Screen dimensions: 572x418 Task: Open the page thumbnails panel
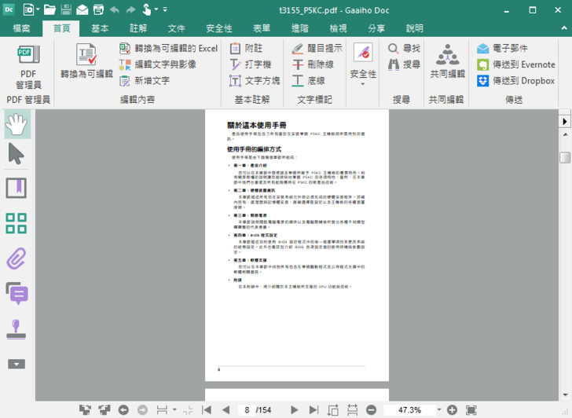coord(16,223)
